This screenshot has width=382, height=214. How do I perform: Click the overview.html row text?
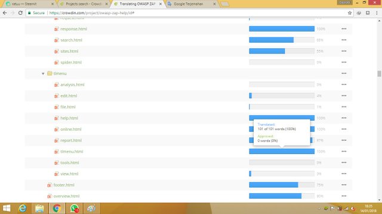pyautogui.click(x=66, y=196)
